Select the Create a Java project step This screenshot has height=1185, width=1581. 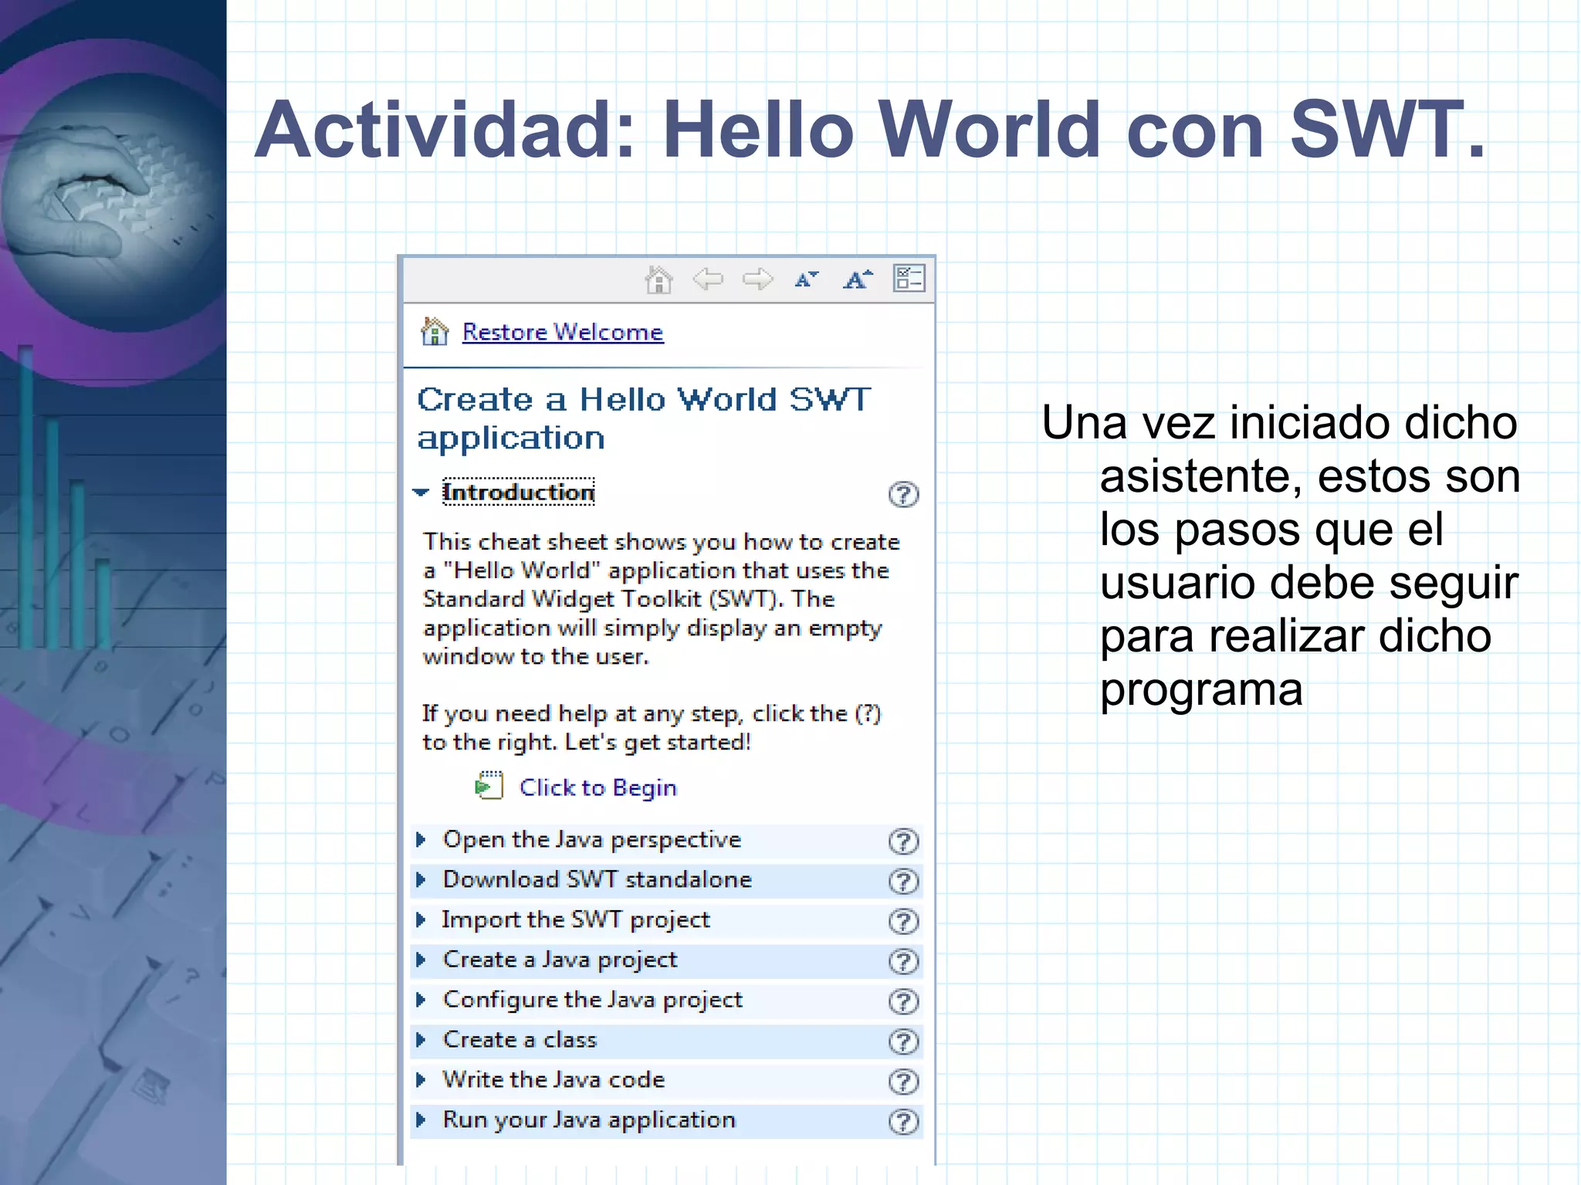coord(560,960)
